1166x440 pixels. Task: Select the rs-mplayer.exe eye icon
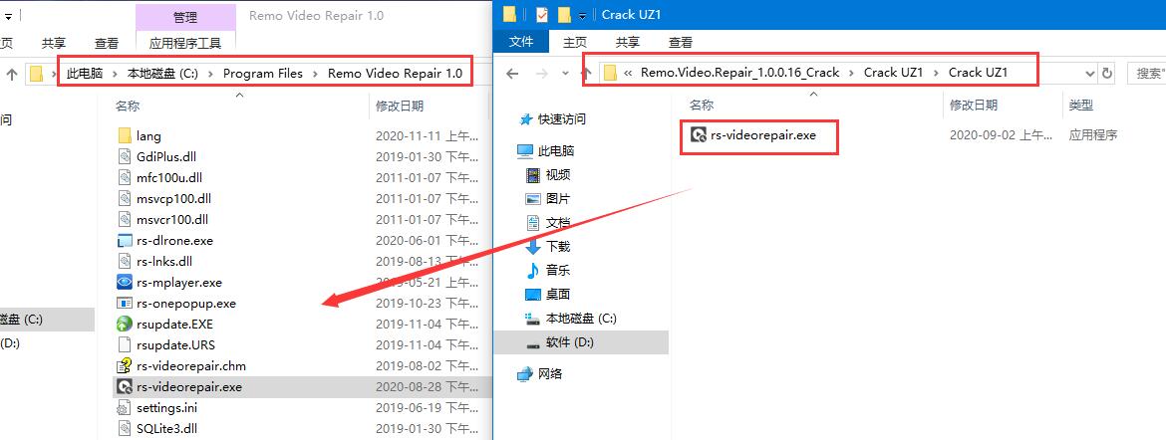pyautogui.click(x=125, y=283)
